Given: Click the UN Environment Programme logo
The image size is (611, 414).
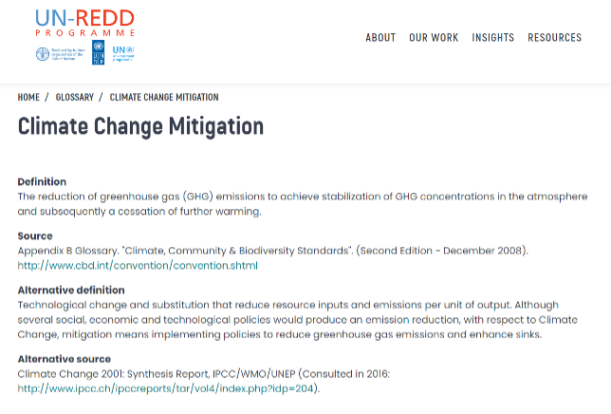Looking at the screenshot, I should tap(123, 53).
